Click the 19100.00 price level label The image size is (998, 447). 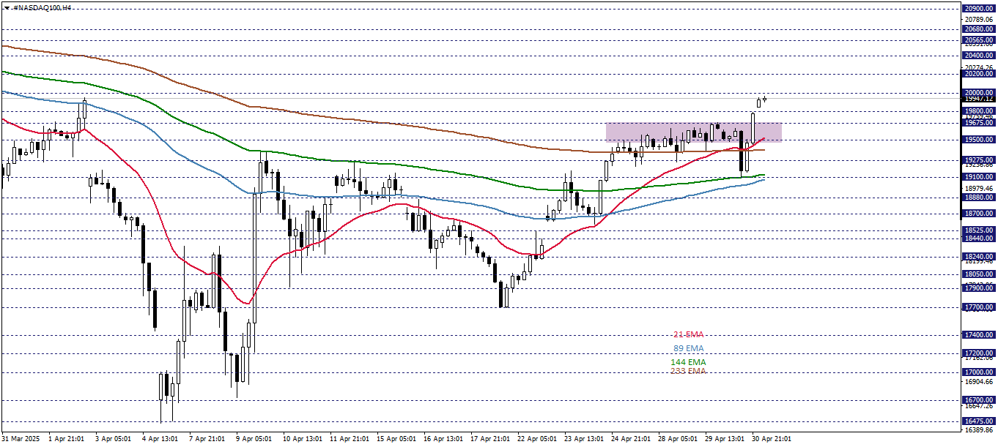(x=979, y=177)
